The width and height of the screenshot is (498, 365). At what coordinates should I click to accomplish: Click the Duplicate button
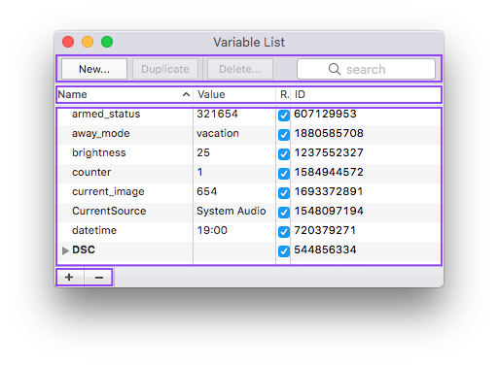[165, 69]
